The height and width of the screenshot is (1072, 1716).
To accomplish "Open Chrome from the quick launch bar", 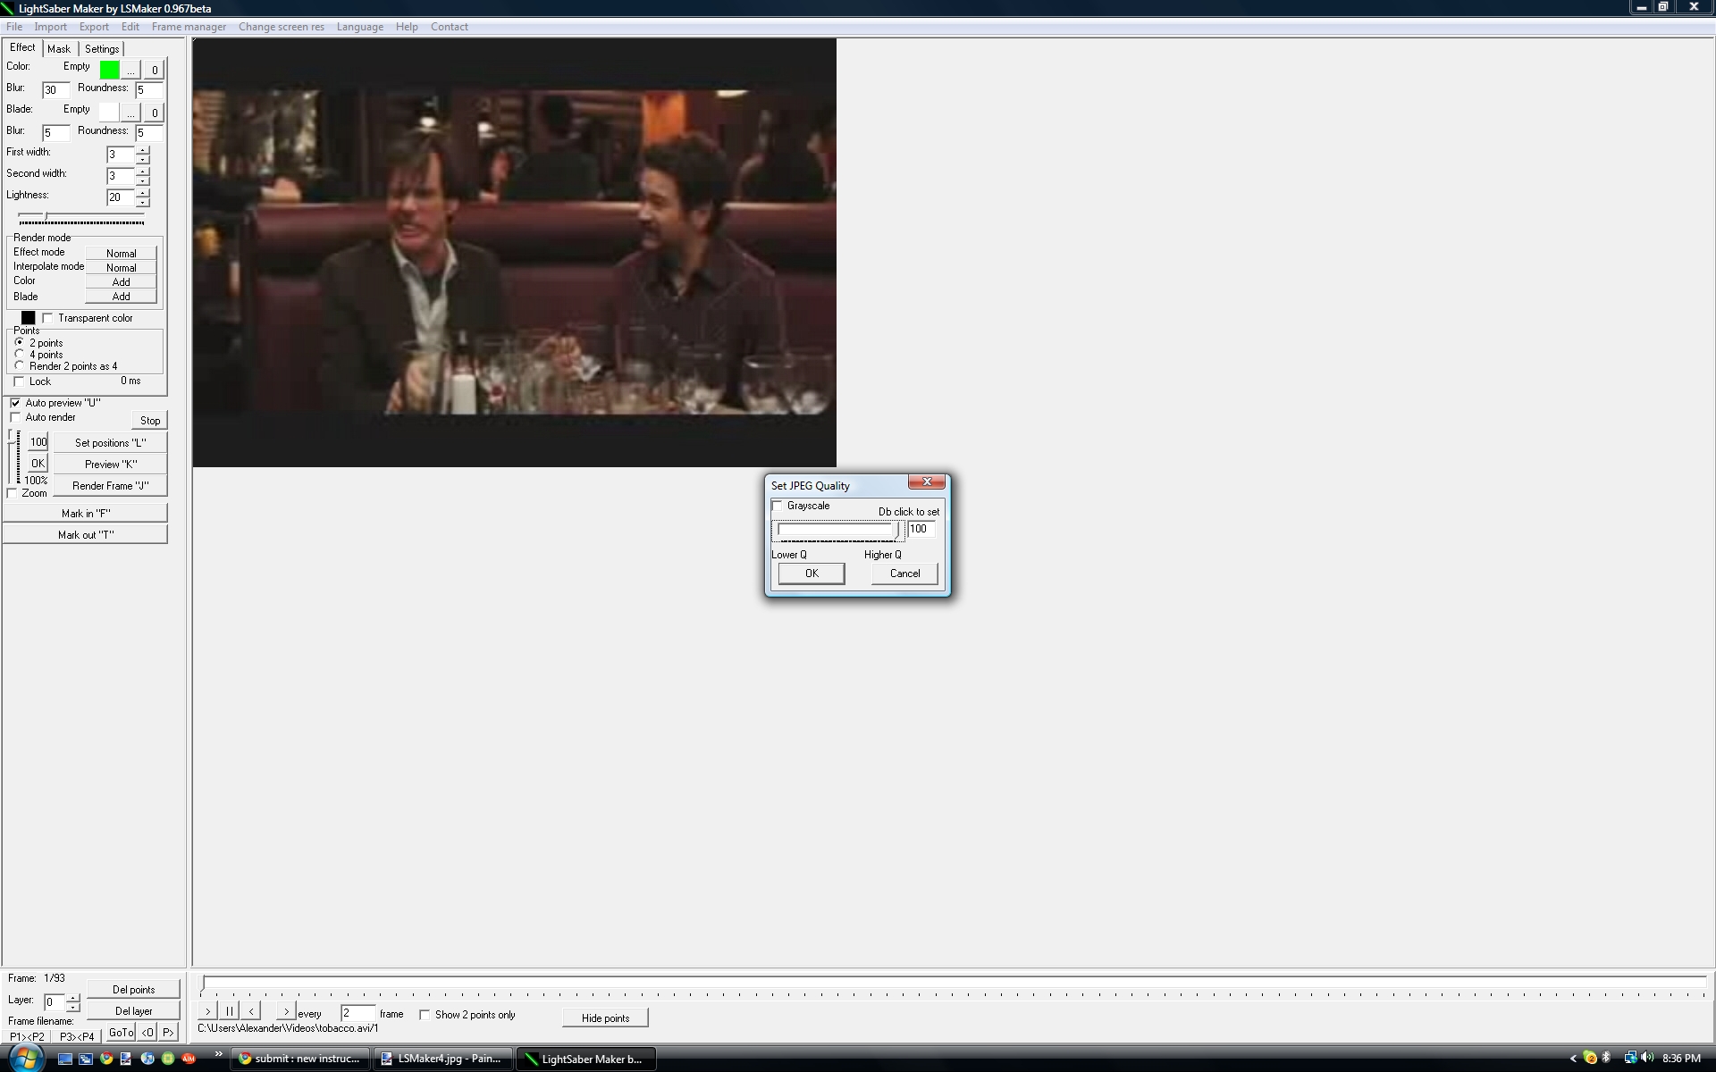I will (x=106, y=1059).
